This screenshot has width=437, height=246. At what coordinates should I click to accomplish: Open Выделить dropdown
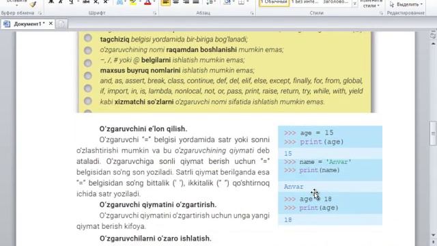coord(406,4)
